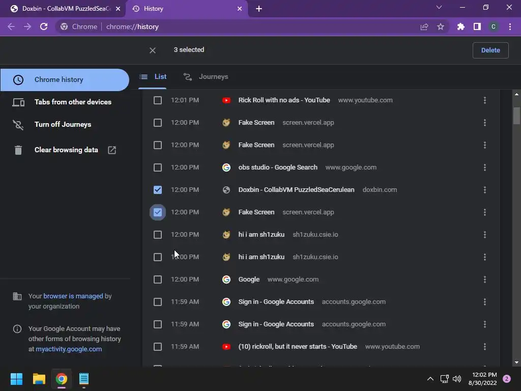Open the Google history entry

point(249,280)
